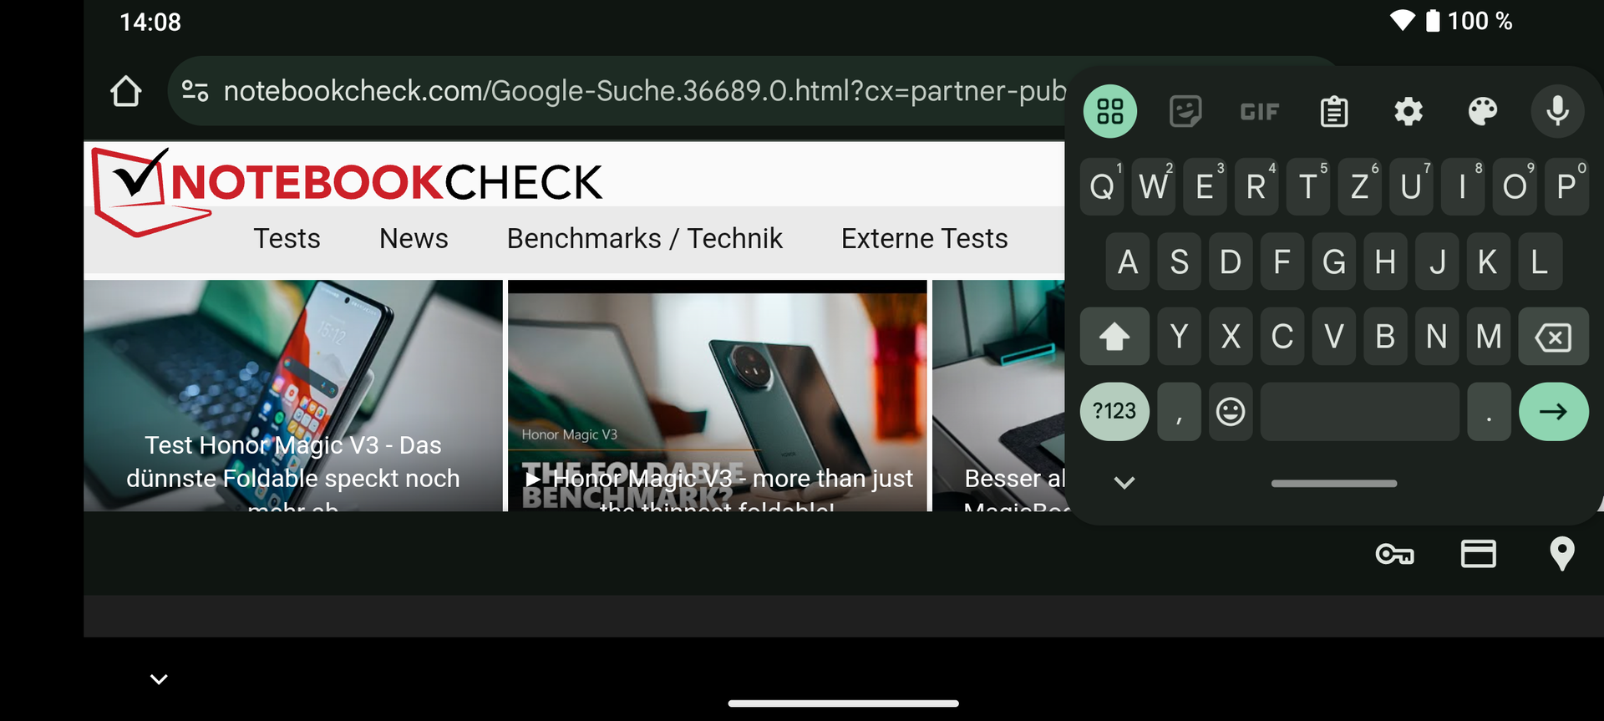The image size is (1604, 721).
Task: Tap the E key
Action: click(1205, 187)
